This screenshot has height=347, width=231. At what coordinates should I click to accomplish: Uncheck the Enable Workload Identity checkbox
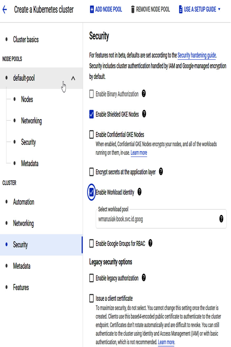[92, 192]
